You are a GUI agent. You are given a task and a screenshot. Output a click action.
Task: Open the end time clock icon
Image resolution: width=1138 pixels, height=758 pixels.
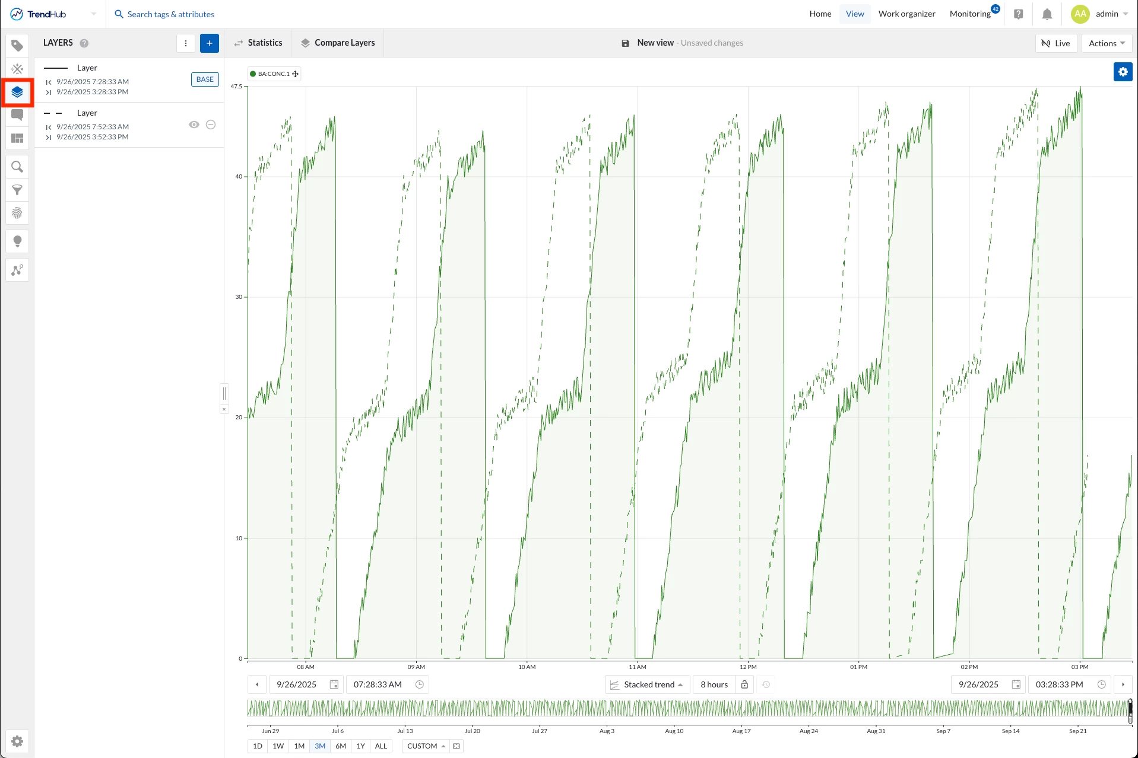1102,684
